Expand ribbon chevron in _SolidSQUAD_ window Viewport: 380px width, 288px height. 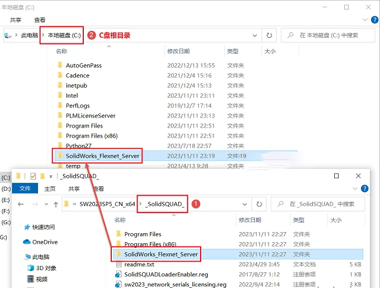[x=355, y=188]
